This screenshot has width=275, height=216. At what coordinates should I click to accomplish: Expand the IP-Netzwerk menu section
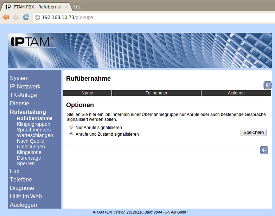[x=25, y=86]
